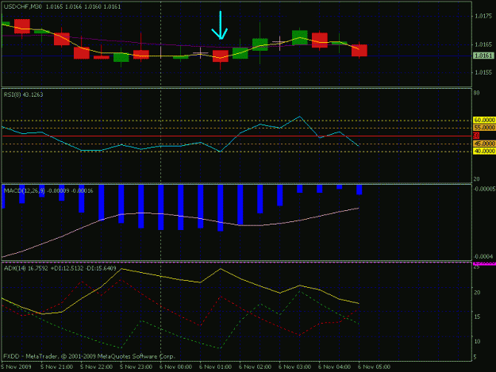Click the RSI 60.0000 level label
The height and width of the screenshot is (372, 496).
point(484,120)
